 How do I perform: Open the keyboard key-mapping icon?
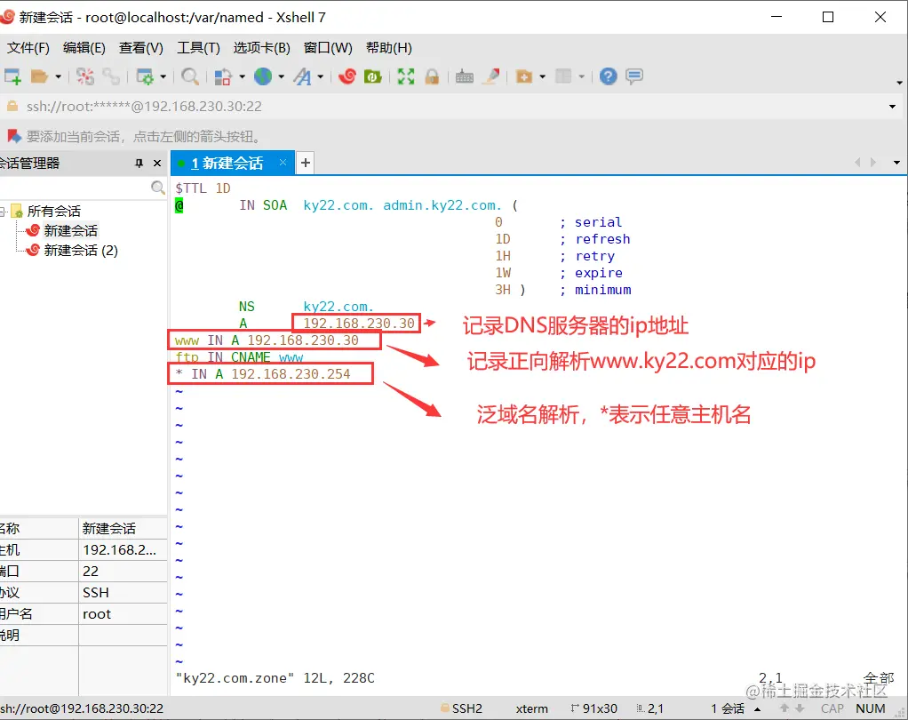(465, 76)
